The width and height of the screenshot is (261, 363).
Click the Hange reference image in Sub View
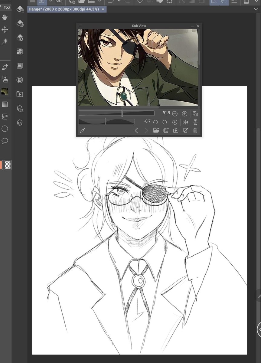[x=138, y=67]
